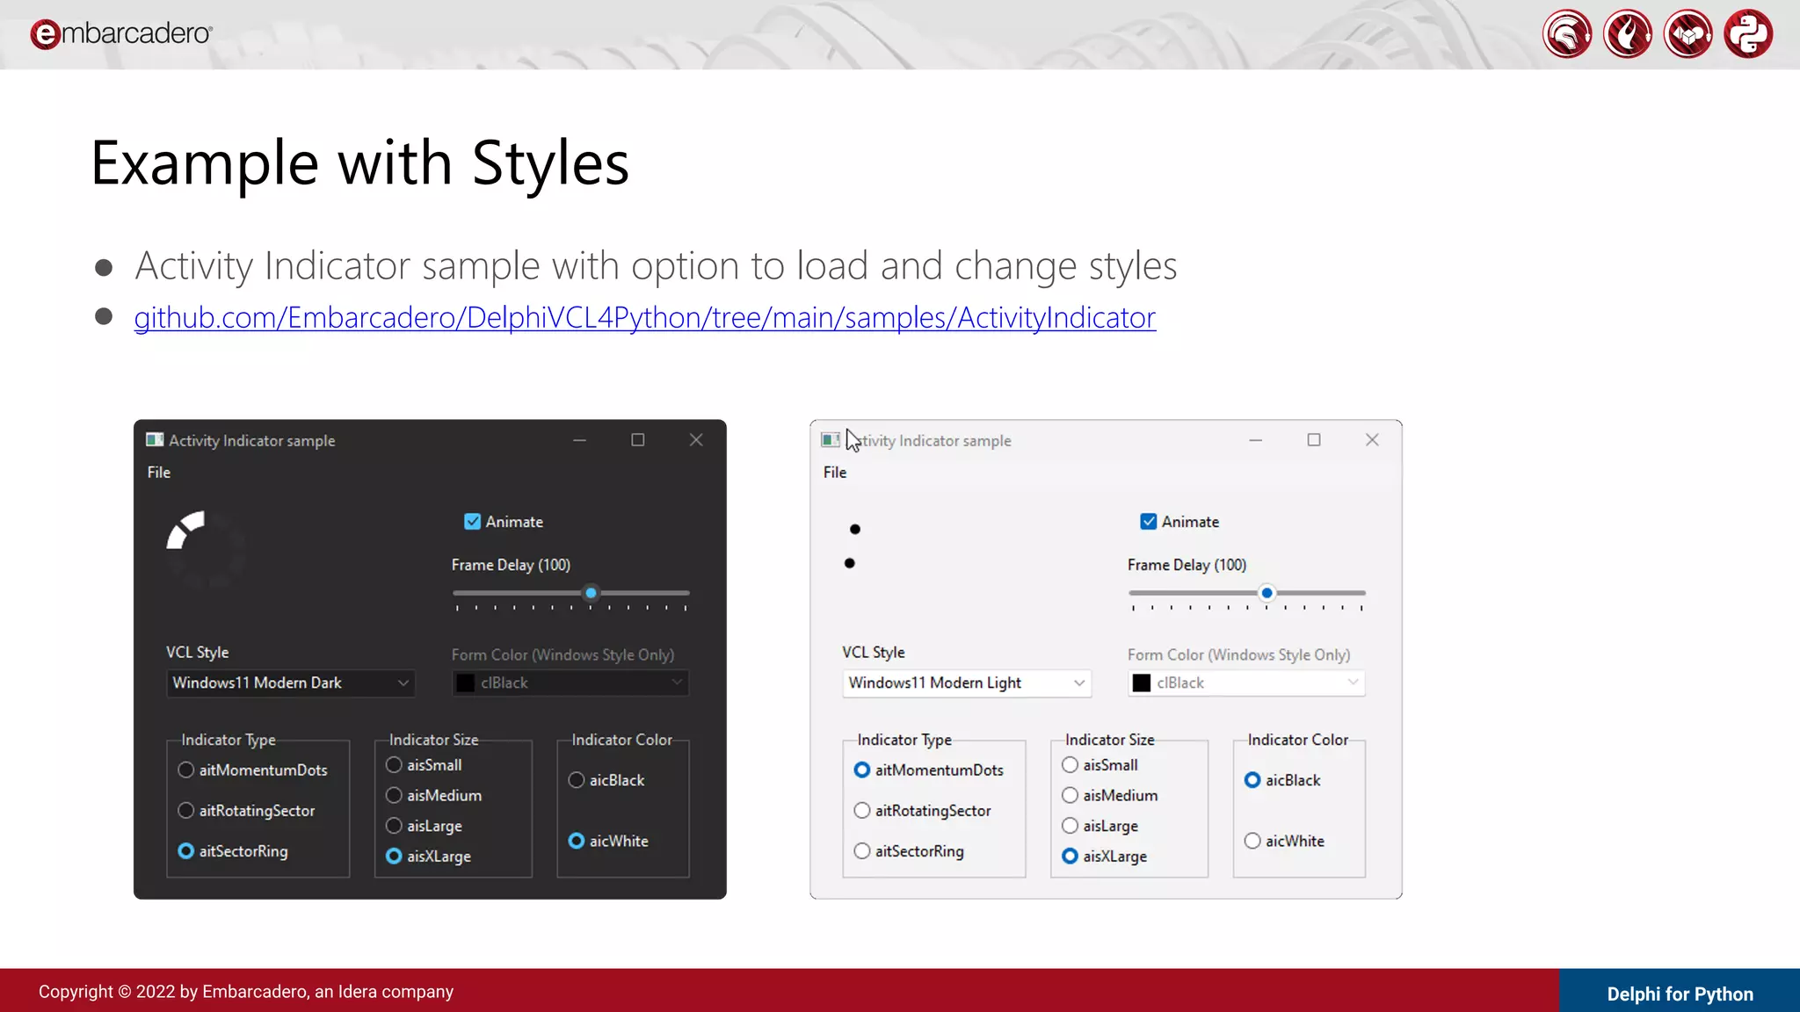This screenshot has width=1800, height=1012.
Task: Click the momentum dots activity indicator
Action: [853, 546]
